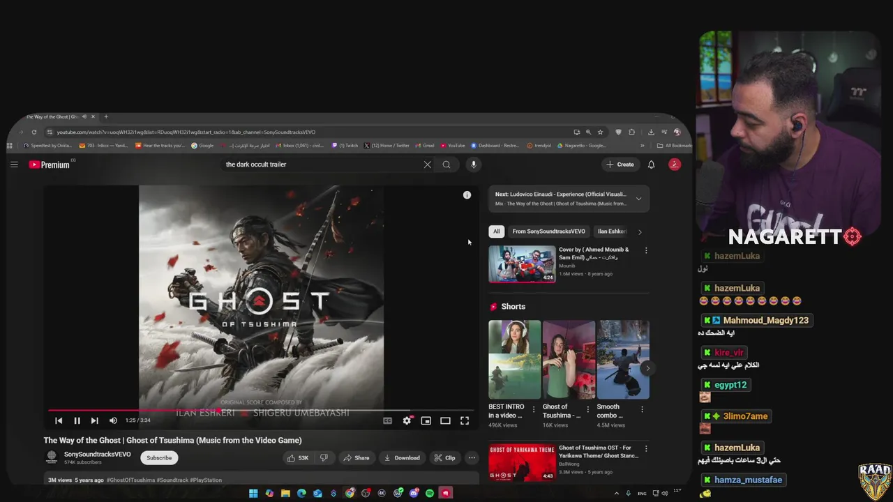Enable miniplayer mode
893x502 pixels.
426,420
